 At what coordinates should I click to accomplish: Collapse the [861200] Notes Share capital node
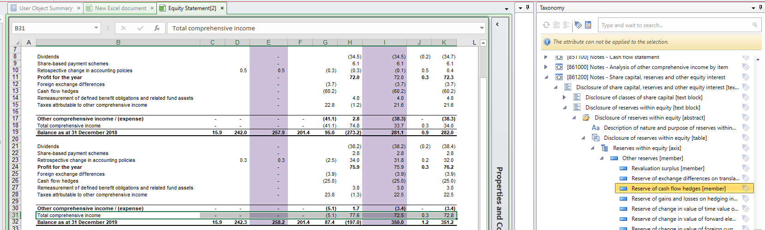(546, 77)
